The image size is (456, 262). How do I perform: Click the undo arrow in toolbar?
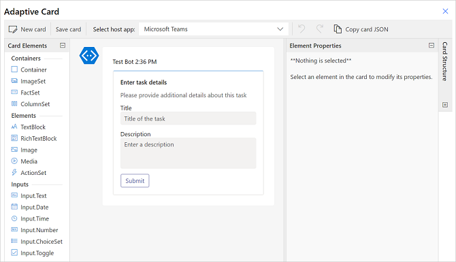click(x=302, y=29)
